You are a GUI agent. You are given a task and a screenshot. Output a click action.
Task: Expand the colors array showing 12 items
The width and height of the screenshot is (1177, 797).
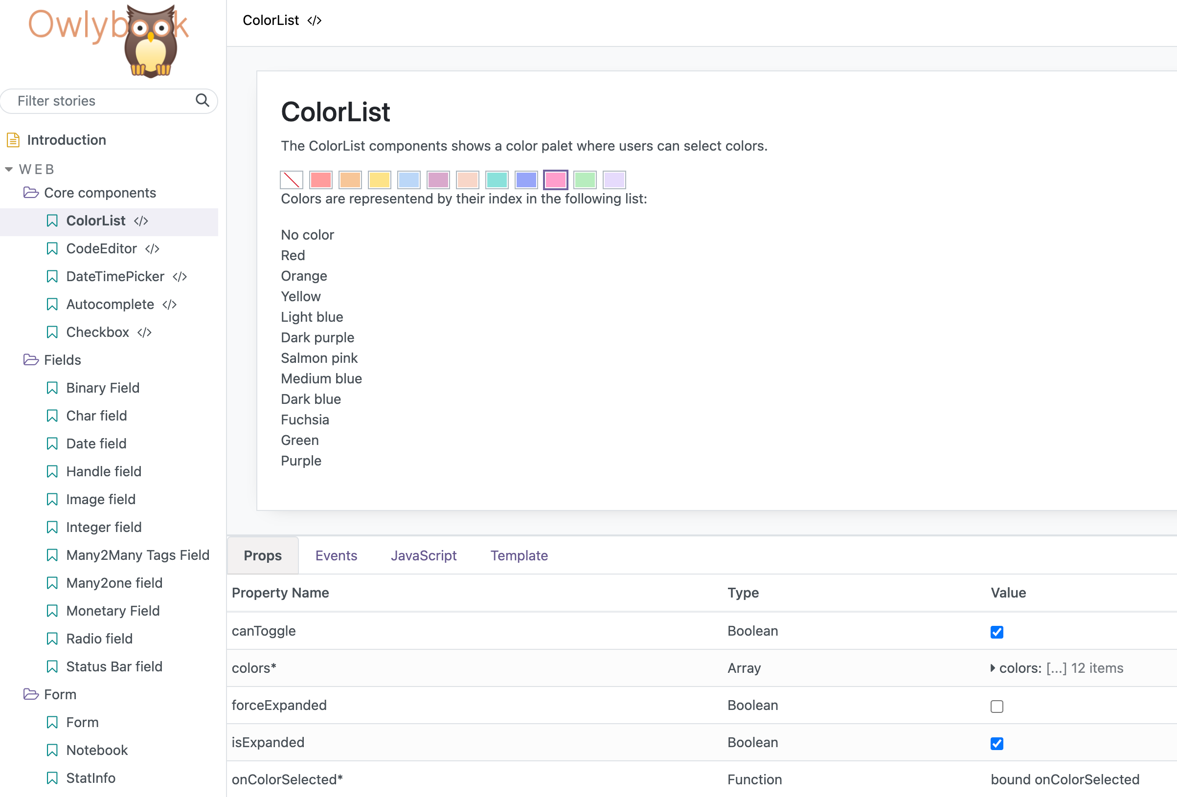[x=993, y=668]
